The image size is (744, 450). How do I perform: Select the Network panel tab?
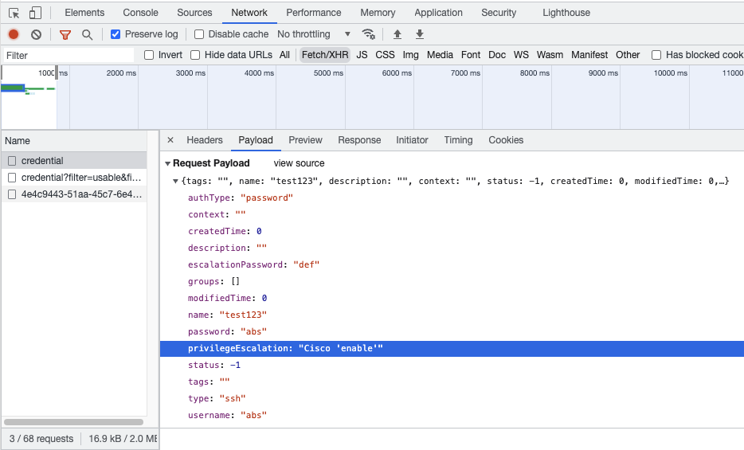pyautogui.click(x=249, y=12)
